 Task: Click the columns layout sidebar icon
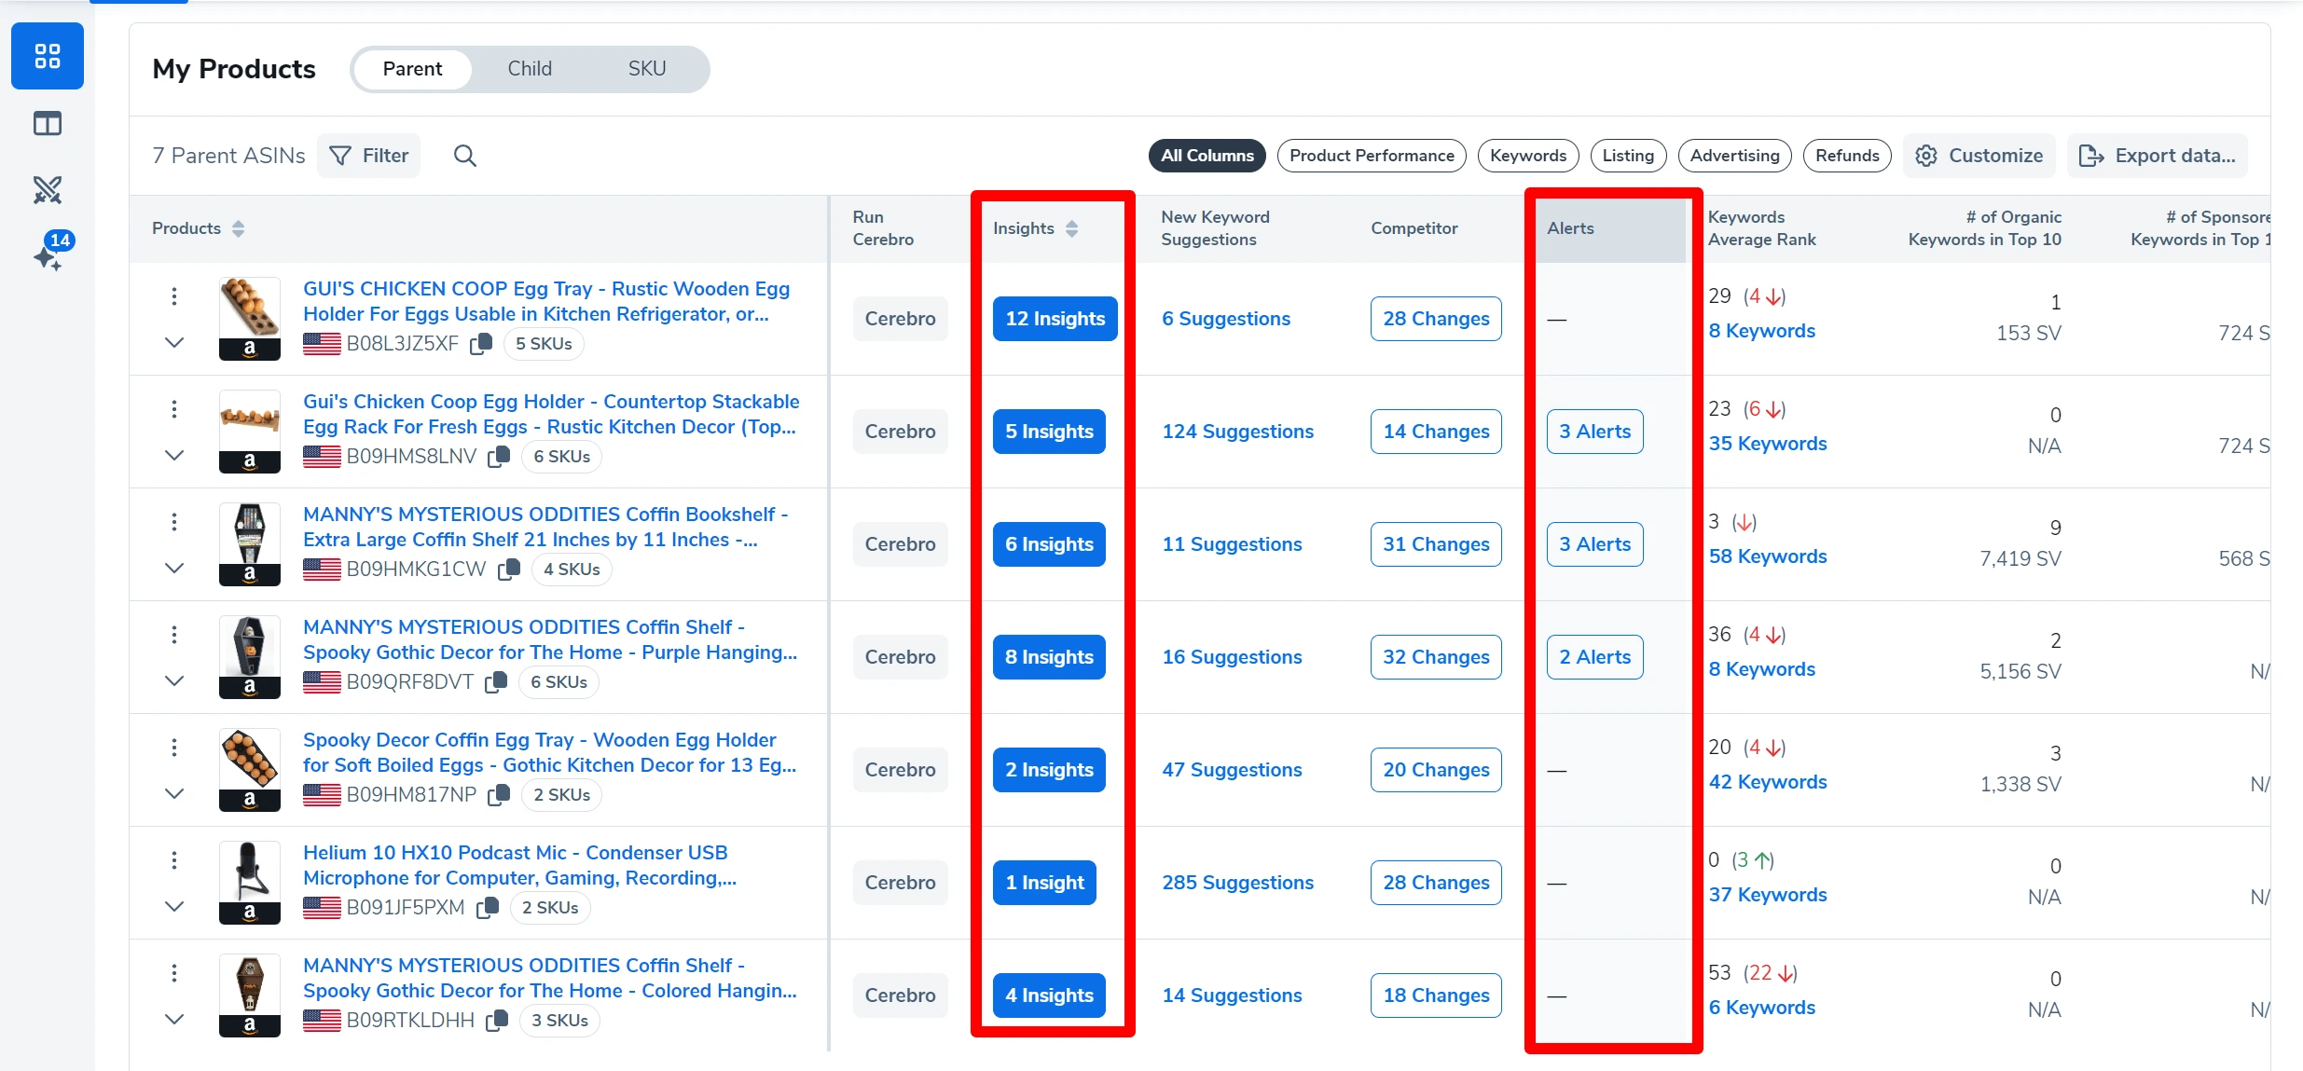coord(48,123)
